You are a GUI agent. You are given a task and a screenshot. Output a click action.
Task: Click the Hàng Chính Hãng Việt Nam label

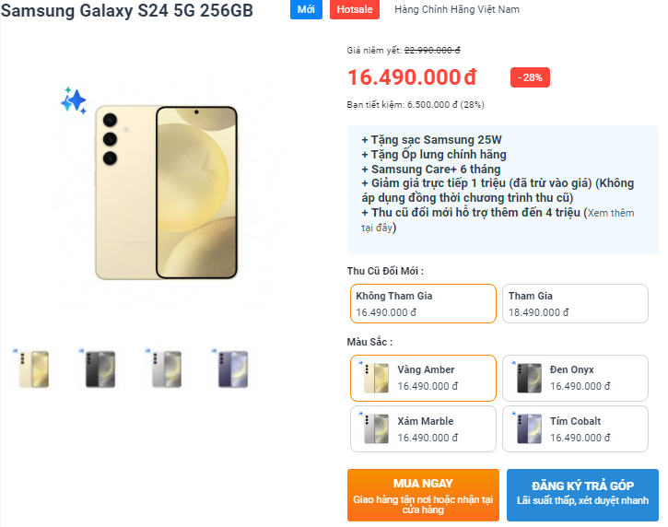[457, 9]
